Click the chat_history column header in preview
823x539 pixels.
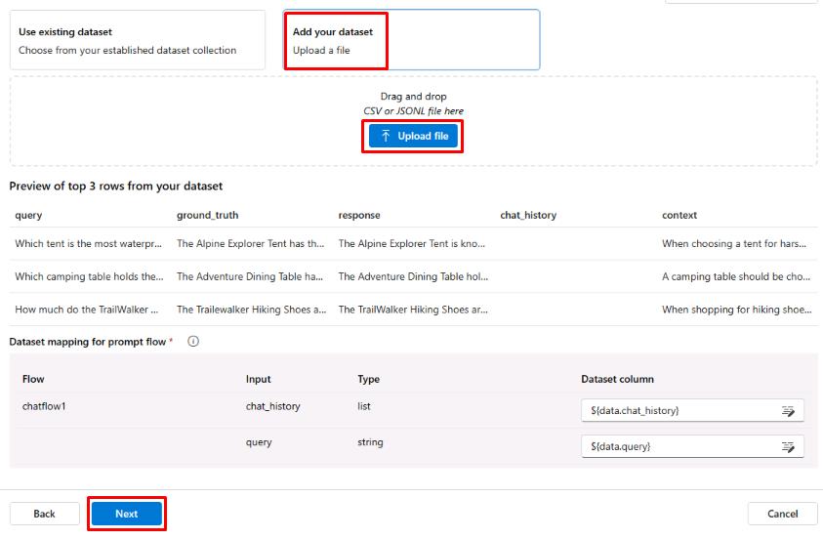pos(527,215)
